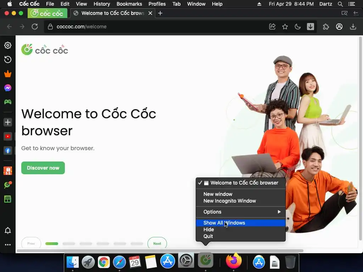This screenshot has height=272, width=363.
Task: Open the green game controller sidebar icon
Action: pos(8,102)
